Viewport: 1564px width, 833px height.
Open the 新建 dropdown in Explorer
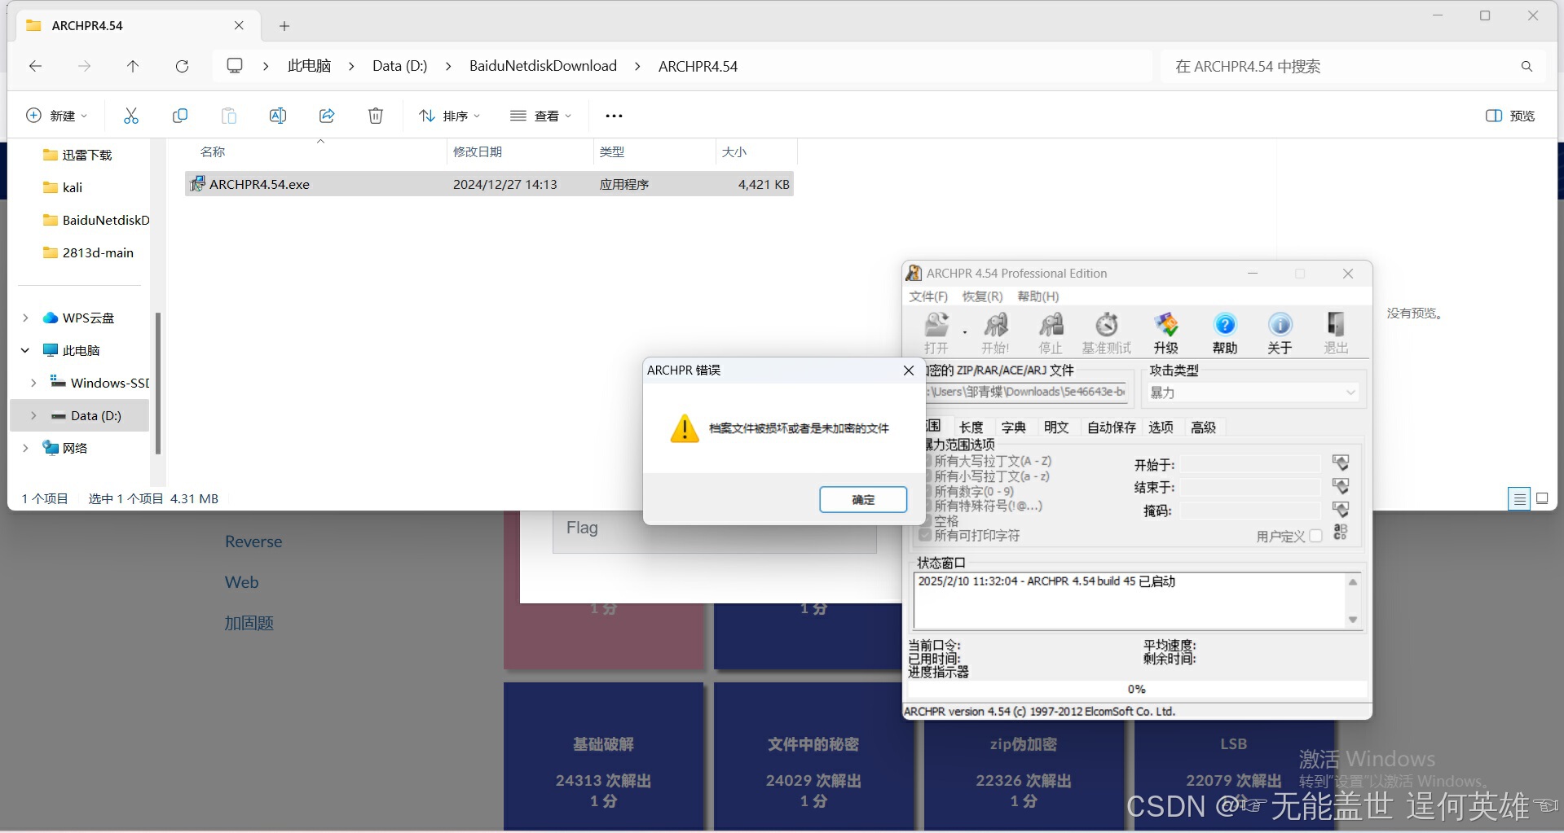(x=57, y=116)
